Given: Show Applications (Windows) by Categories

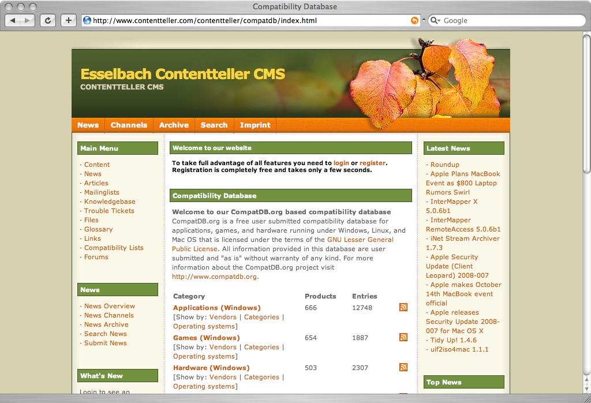Looking at the screenshot, I should click(261, 317).
